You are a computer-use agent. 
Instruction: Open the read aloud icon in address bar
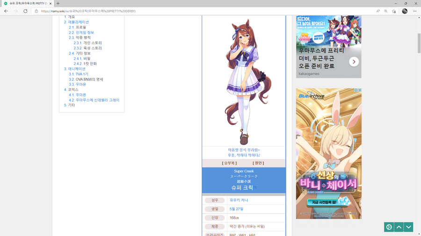378,11
